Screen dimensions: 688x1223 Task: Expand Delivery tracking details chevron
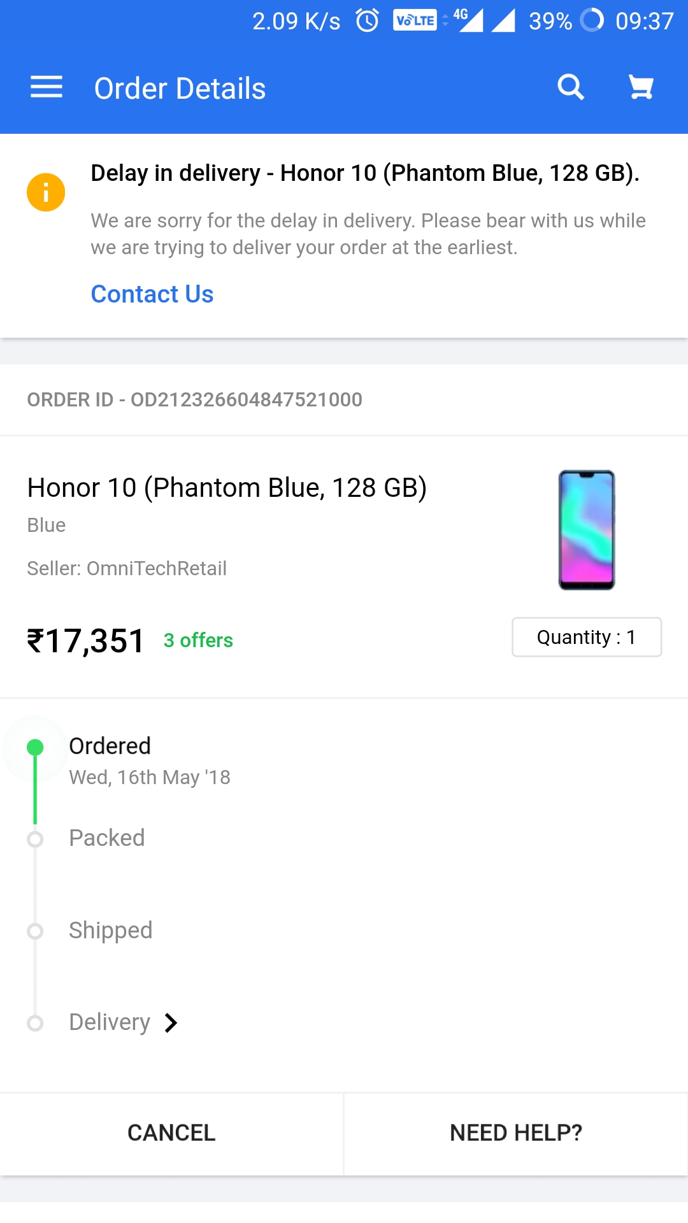click(x=171, y=1022)
